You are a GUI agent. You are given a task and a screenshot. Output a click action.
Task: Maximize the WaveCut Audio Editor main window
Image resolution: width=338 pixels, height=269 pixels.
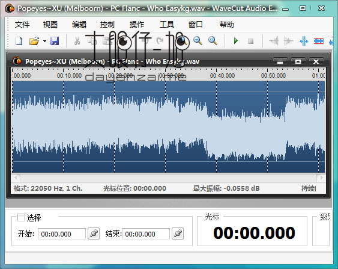click(x=303, y=8)
